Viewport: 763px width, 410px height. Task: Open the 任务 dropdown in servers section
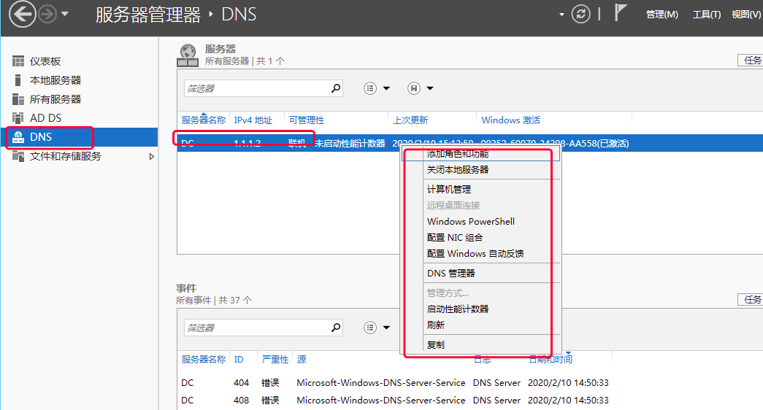[751, 61]
